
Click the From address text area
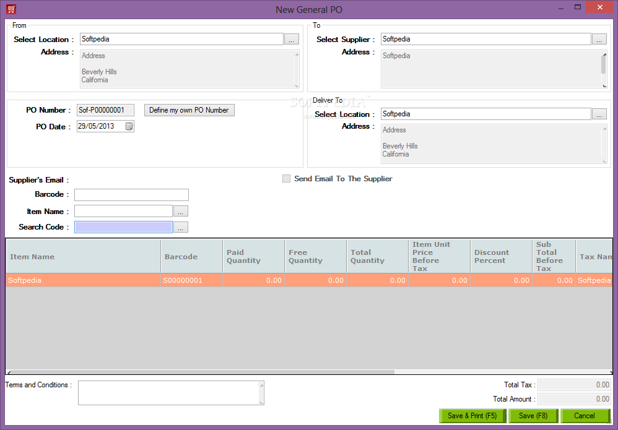click(x=189, y=69)
